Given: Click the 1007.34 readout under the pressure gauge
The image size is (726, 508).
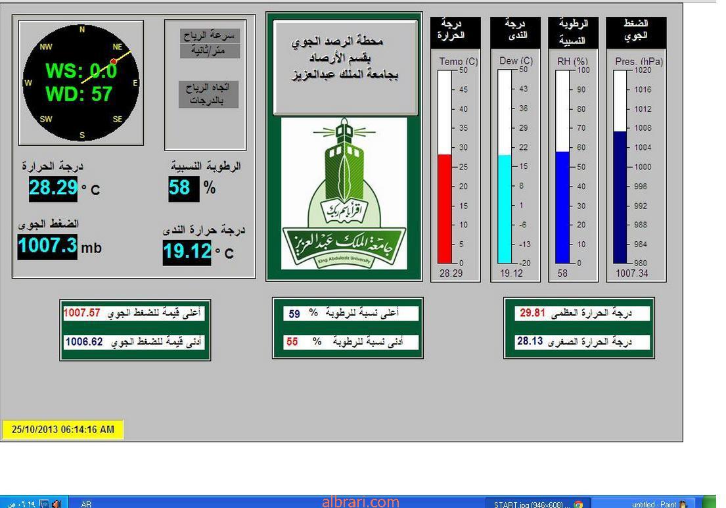Looking at the screenshot, I should (x=632, y=273).
